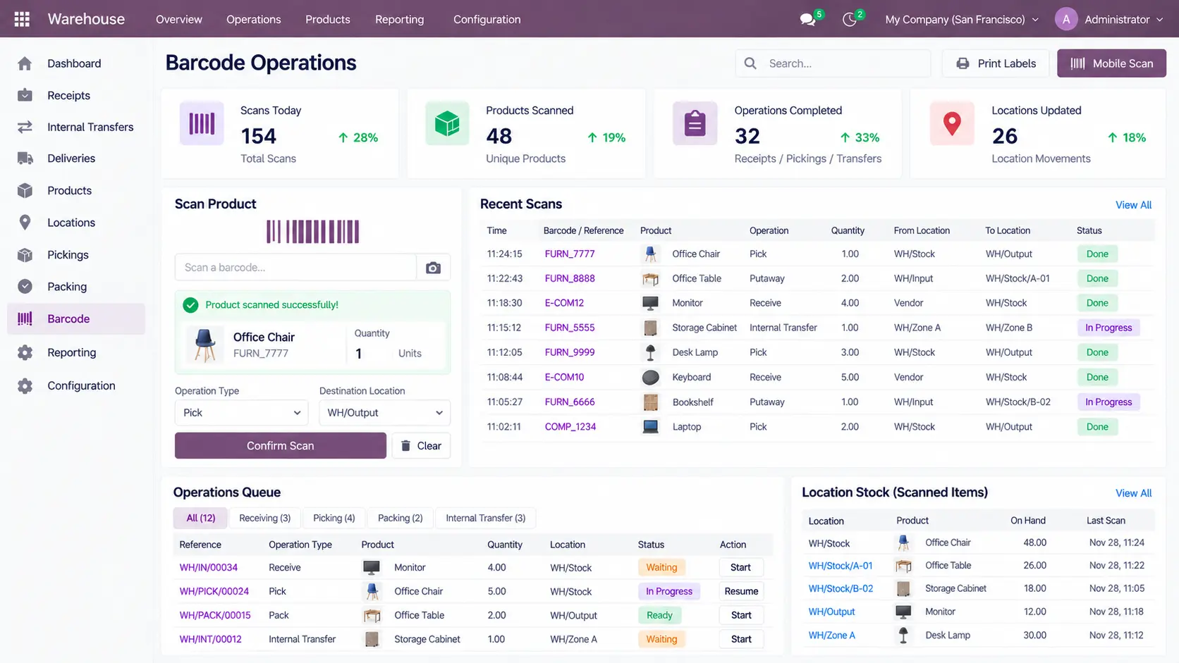Click the Pickings box icon
The width and height of the screenshot is (1179, 663).
tap(25, 255)
